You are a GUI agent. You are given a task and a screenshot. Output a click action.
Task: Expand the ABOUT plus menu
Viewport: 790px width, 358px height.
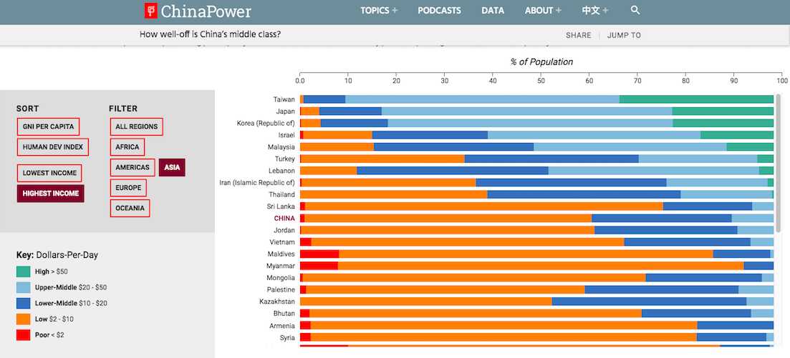click(543, 11)
